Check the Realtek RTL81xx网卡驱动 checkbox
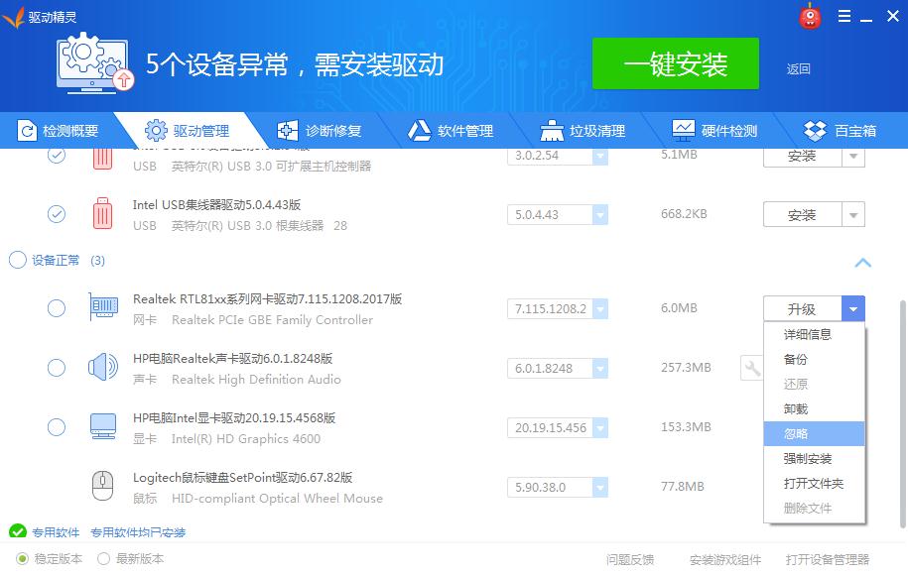The image size is (908, 575). pos(57,307)
